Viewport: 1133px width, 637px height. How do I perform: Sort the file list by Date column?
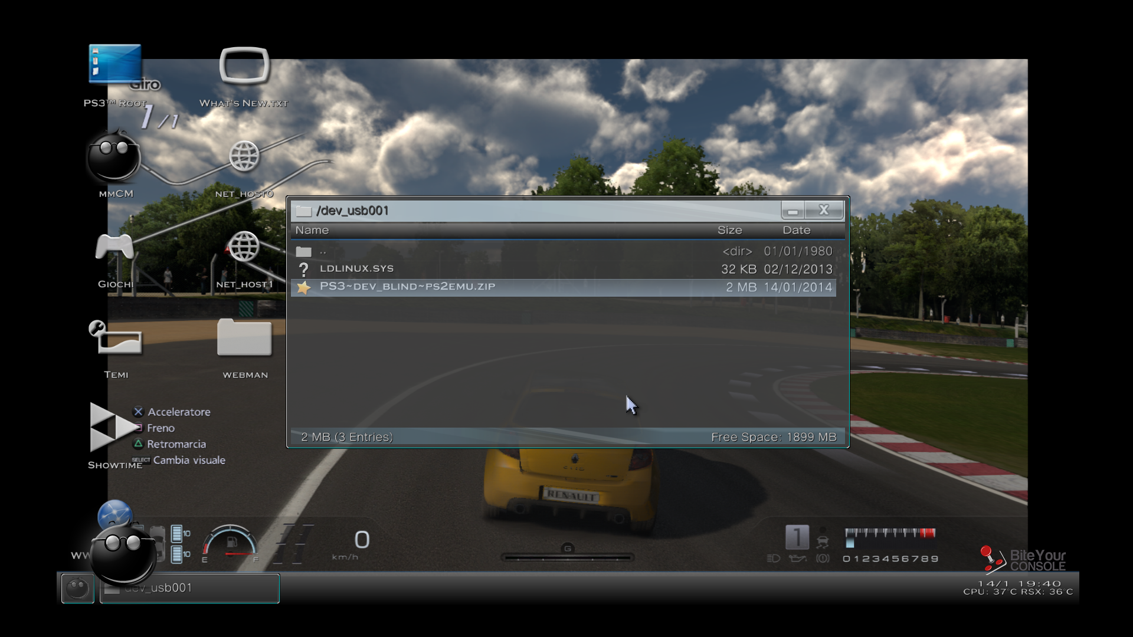pos(797,230)
